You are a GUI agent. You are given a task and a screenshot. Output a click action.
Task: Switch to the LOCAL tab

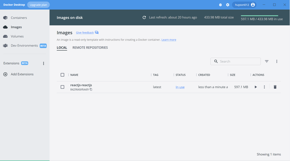click(x=62, y=47)
